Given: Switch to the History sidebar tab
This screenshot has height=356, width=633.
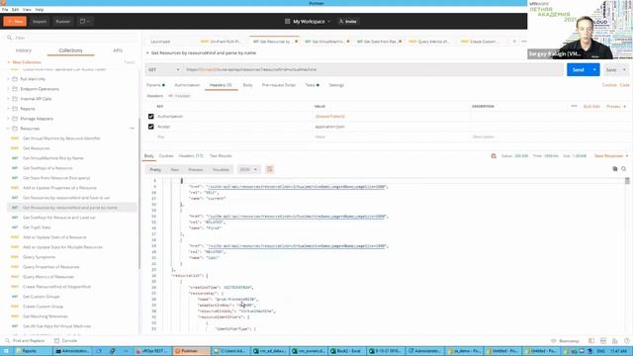Looking at the screenshot, I should 24,50.
